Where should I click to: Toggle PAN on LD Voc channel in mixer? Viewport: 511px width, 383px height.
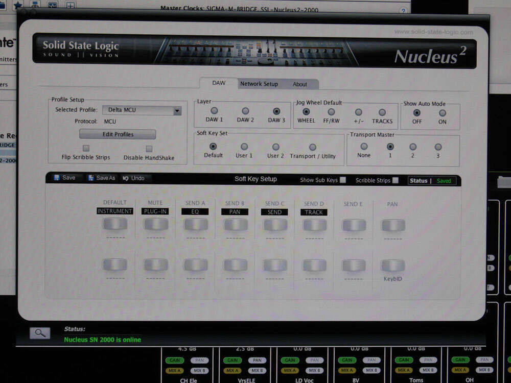pos(314,360)
